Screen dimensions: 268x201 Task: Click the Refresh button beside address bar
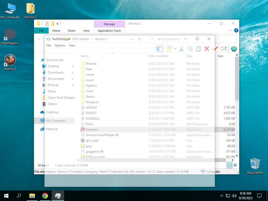139,39
